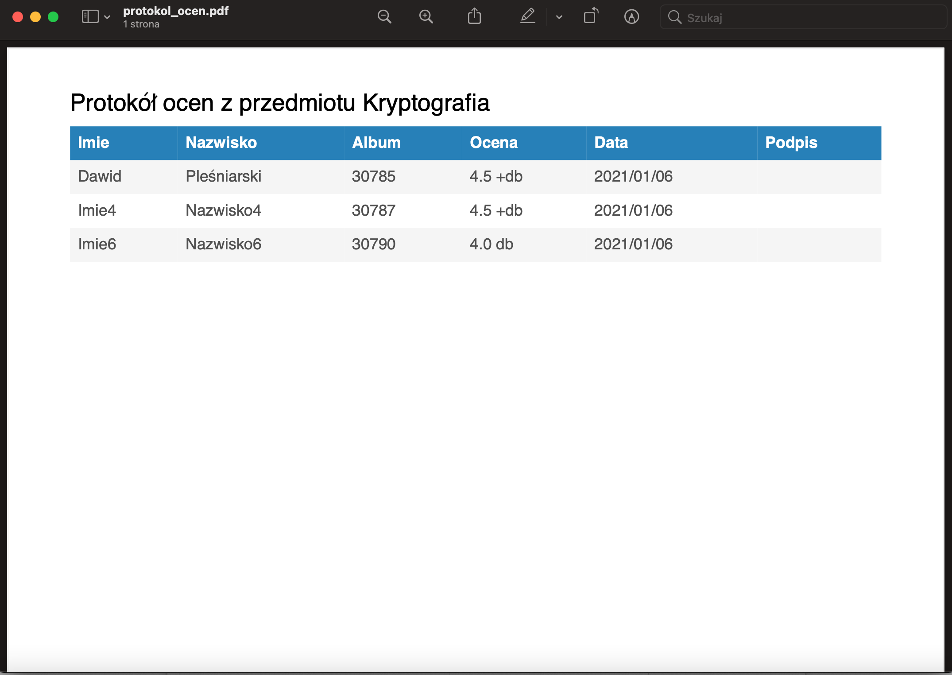Viewport: 952px width, 675px height.
Task: Zoom in on the document
Action: point(426,16)
